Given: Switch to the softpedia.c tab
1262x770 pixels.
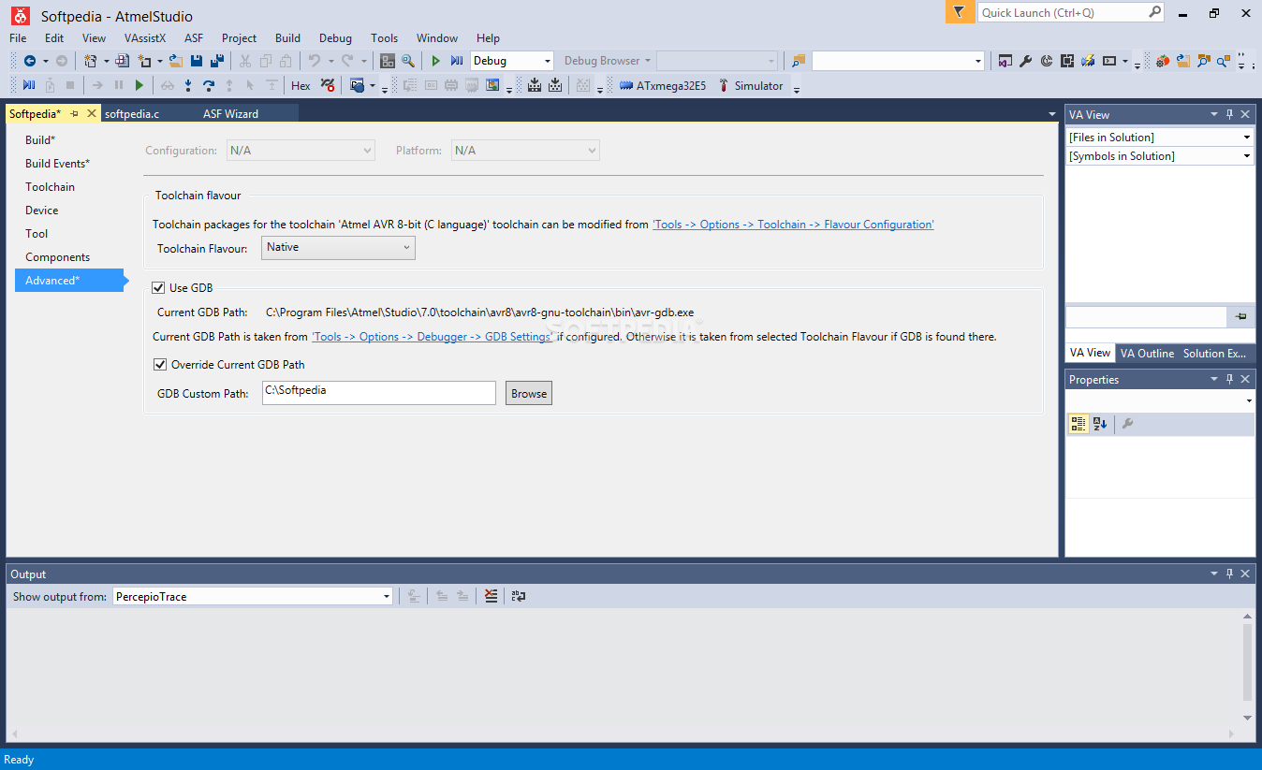Looking at the screenshot, I should [x=132, y=114].
